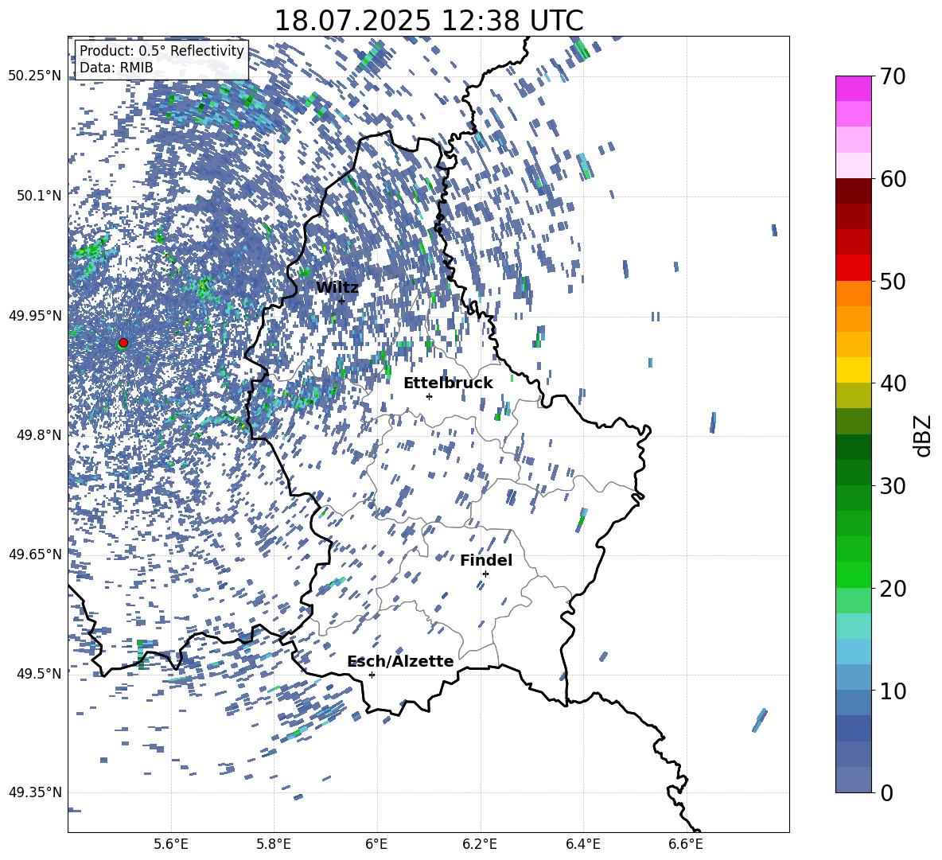942x860 pixels.
Task: Click the colorbar tick label 20
Action: click(x=893, y=589)
